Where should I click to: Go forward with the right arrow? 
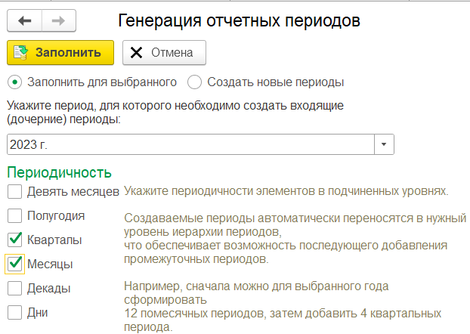59,20
